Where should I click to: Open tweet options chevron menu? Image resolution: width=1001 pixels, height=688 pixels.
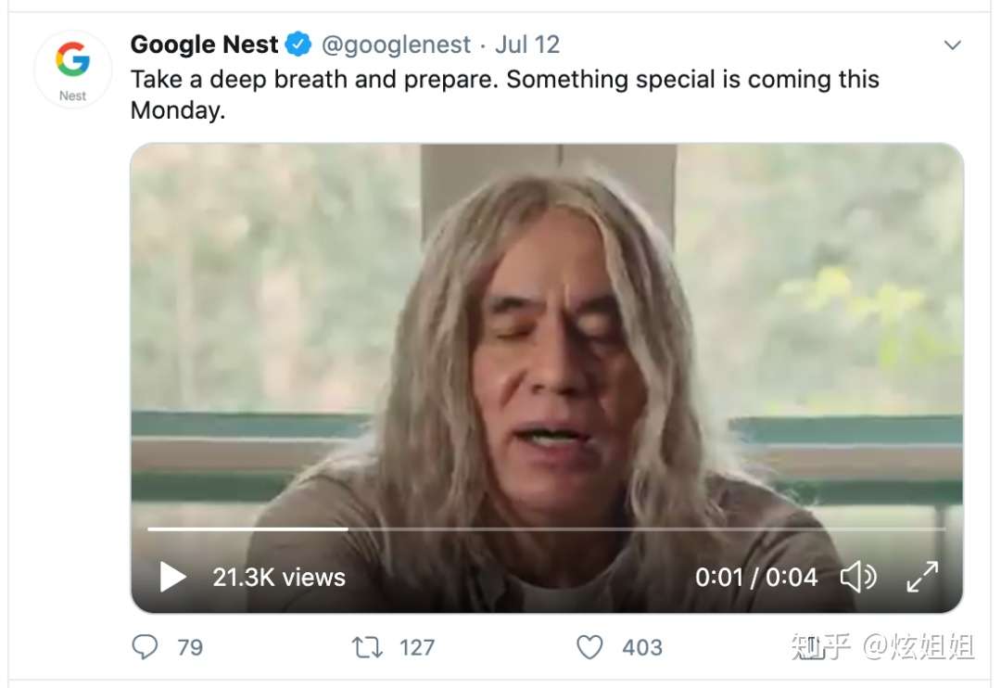[953, 45]
